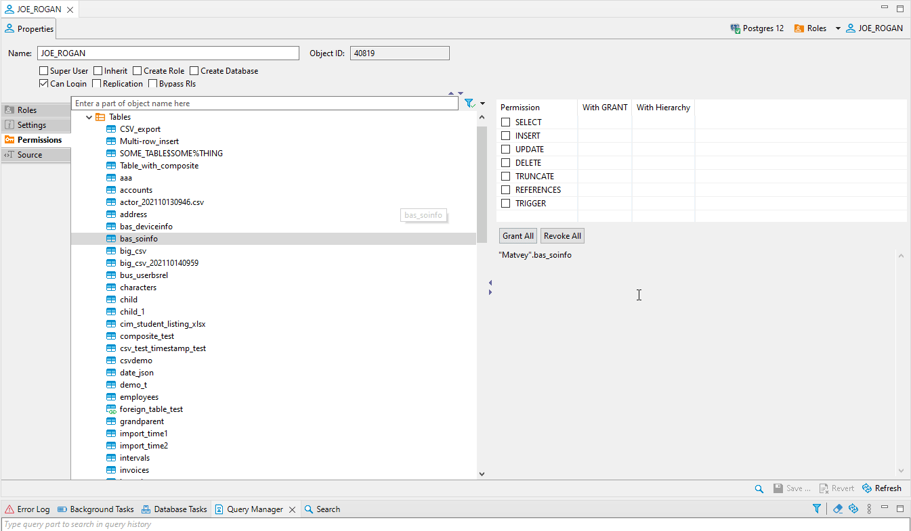Select the bas_deviceinfo table in the tree

(148, 226)
